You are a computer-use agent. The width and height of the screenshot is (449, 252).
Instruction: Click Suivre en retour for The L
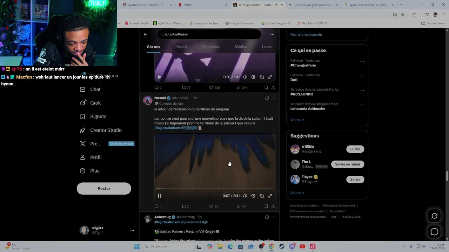coord(348,164)
